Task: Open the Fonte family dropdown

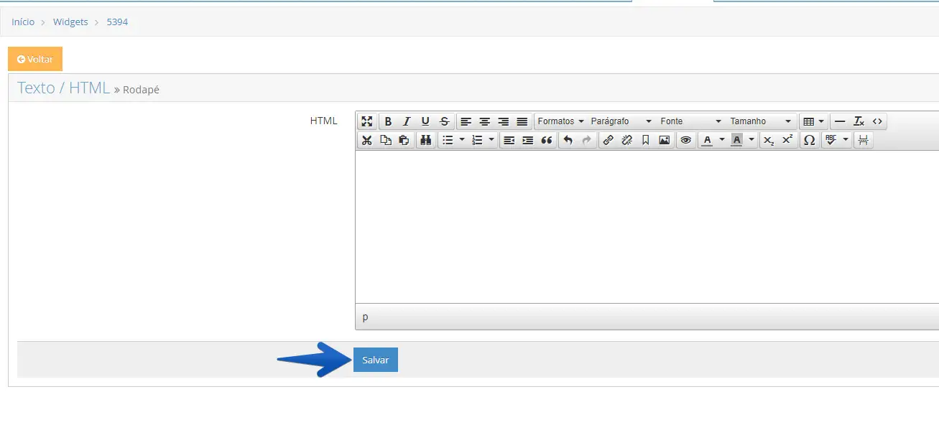Action: [691, 121]
